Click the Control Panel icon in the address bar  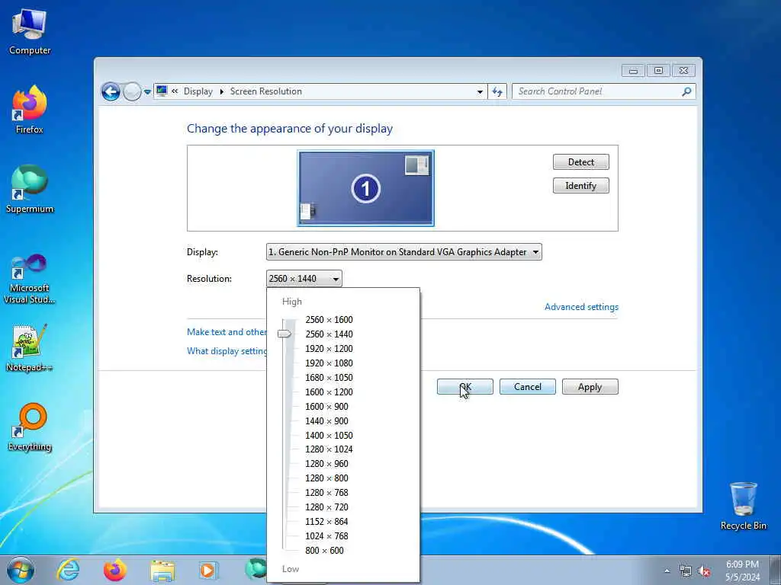162,91
